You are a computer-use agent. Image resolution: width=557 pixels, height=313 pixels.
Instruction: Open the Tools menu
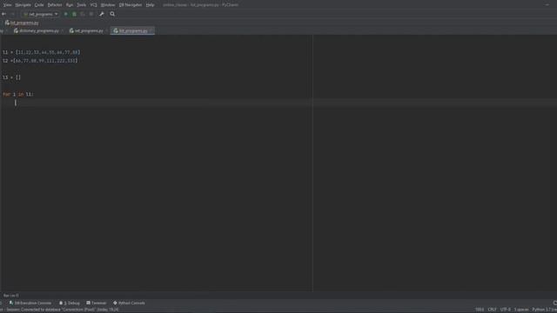click(x=81, y=5)
